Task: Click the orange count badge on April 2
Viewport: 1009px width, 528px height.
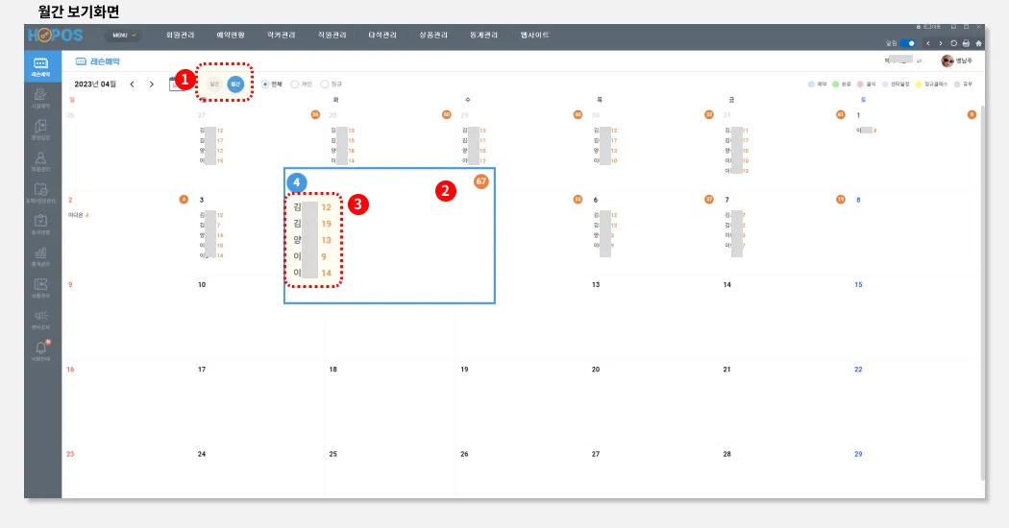Action: tap(184, 200)
